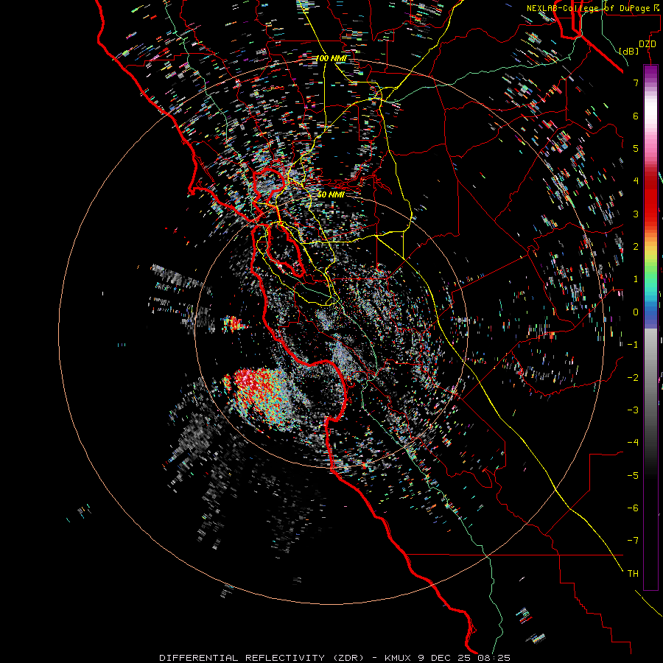This screenshot has width=663, height=663.
Task: Click the 'TH' threshold label on the scale
Action: coord(633,574)
